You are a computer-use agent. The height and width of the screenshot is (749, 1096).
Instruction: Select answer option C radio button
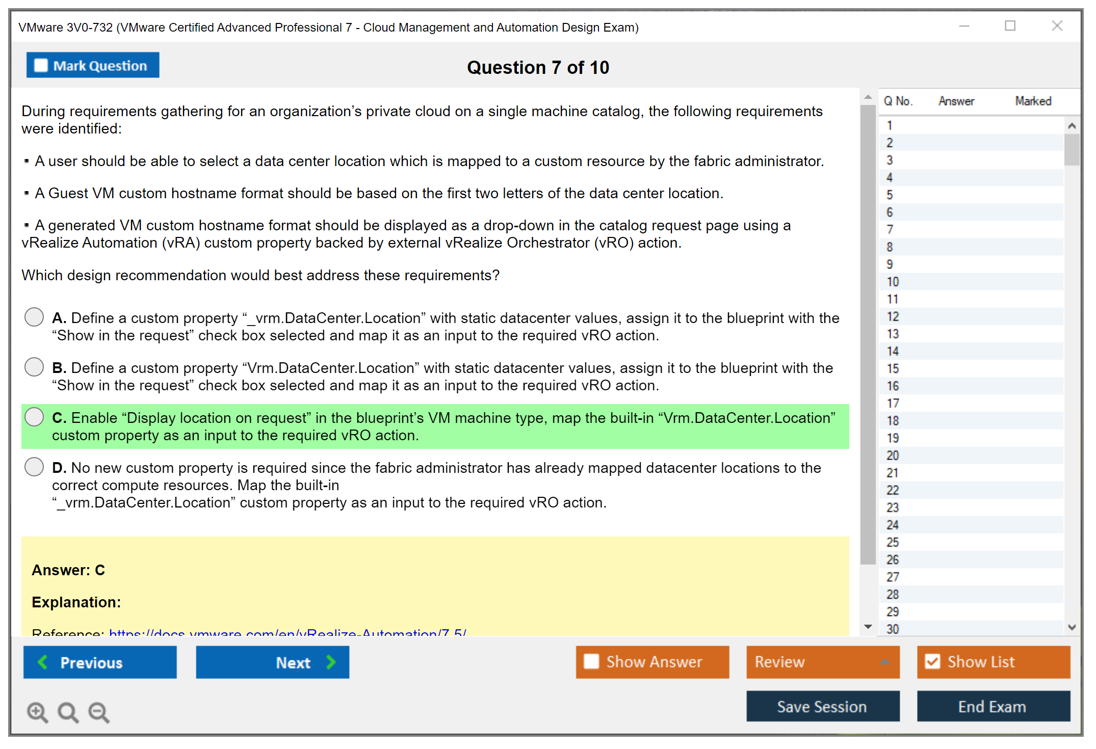[34, 417]
